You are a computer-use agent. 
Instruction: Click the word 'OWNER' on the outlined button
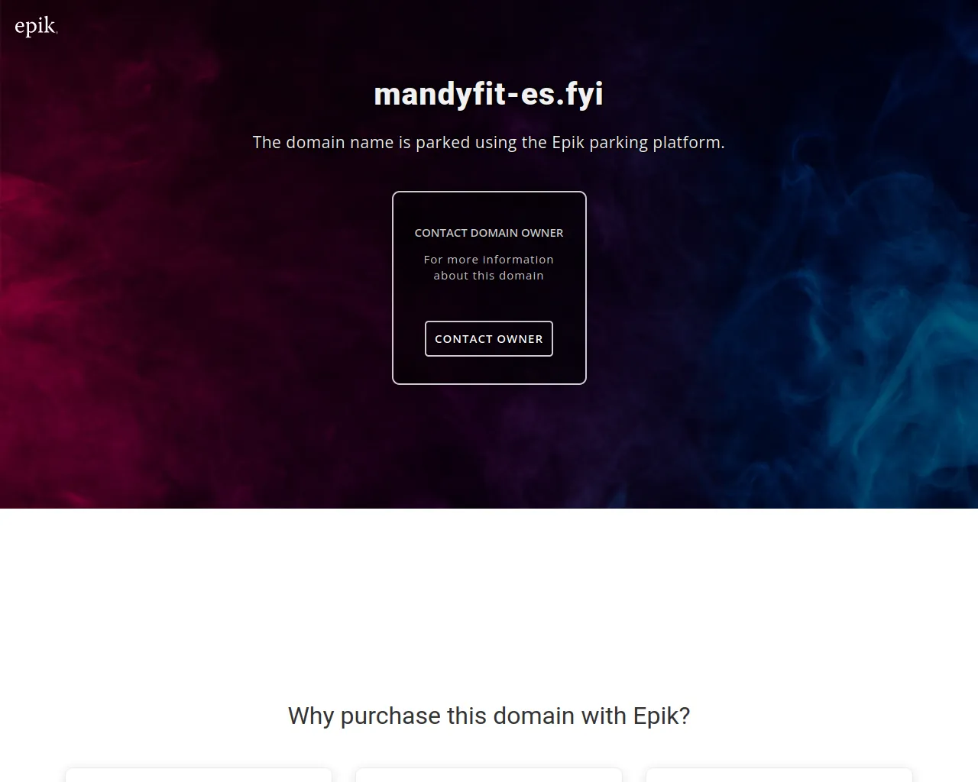[x=520, y=339]
